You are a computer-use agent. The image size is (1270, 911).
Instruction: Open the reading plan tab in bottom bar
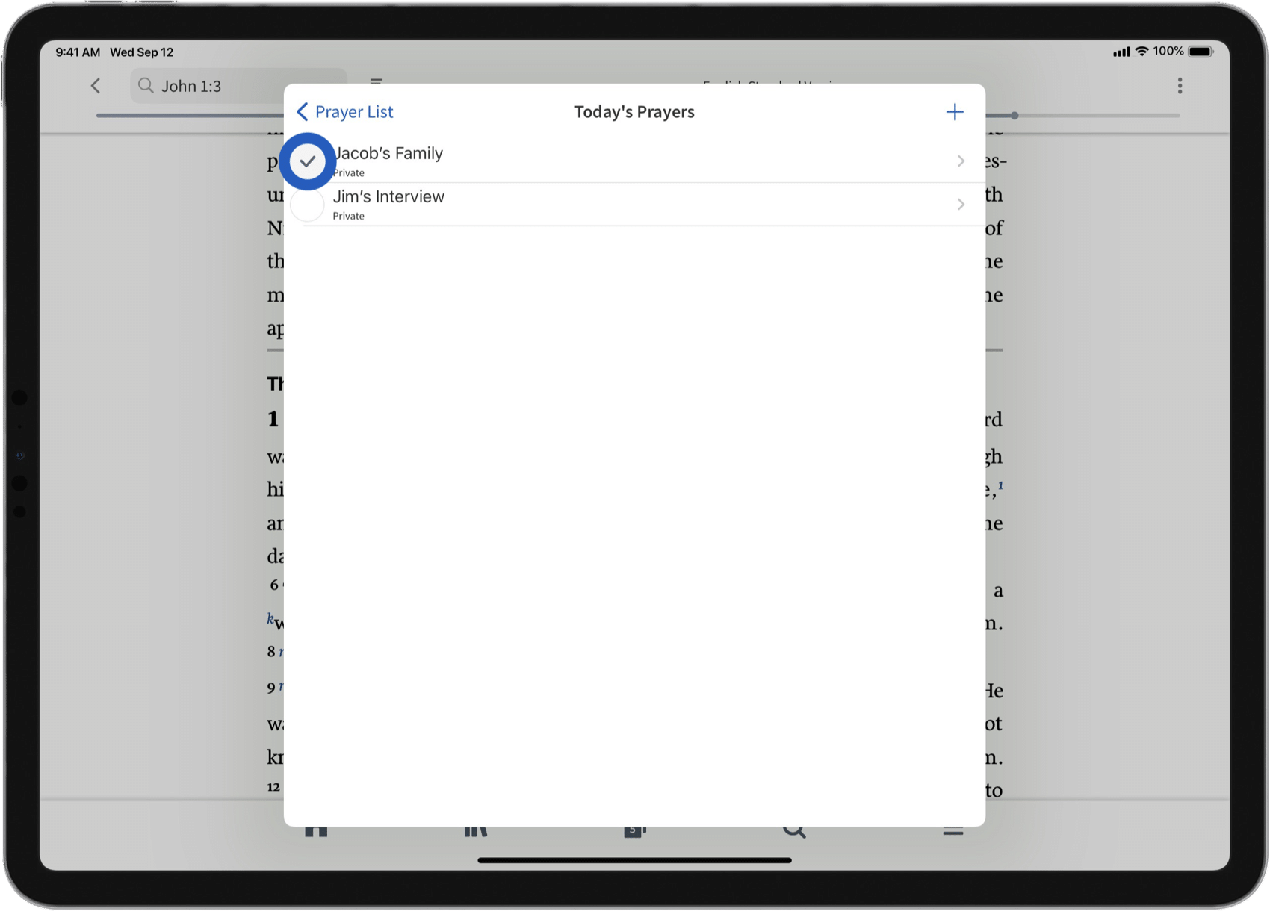634,831
